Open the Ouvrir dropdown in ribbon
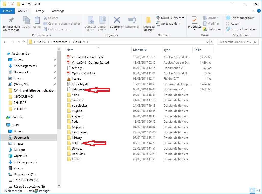 coord(211,18)
